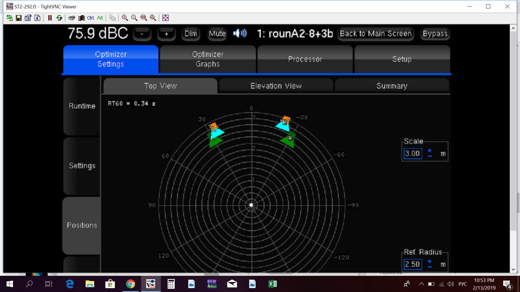520x292 pixels.
Task: Decrease volume with the minus button
Action: pos(142,34)
